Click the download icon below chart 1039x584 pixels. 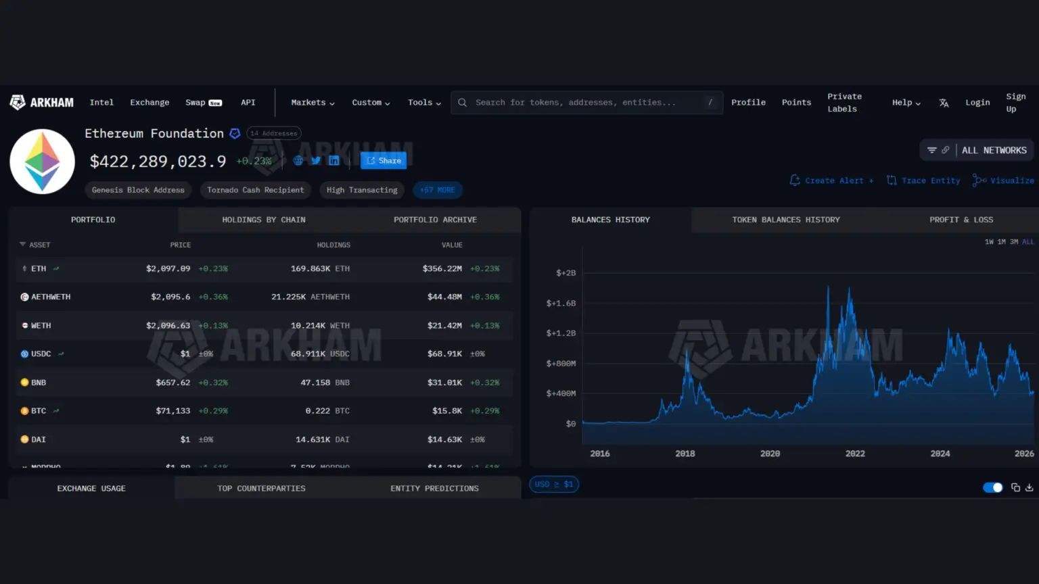[1029, 487]
